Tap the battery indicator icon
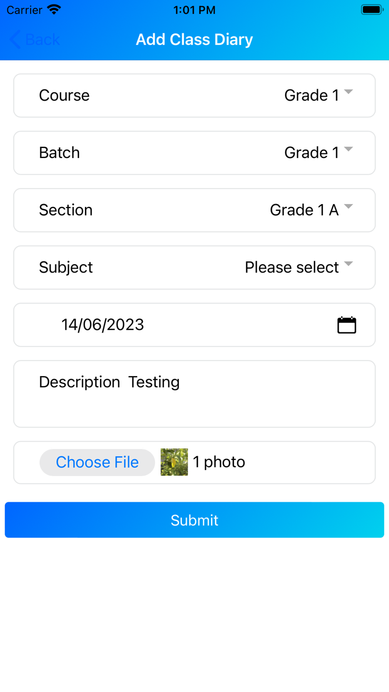This screenshot has width=389, height=692. point(371,10)
